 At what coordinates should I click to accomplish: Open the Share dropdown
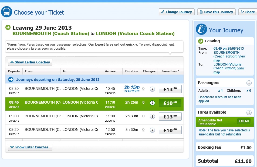point(248,12)
